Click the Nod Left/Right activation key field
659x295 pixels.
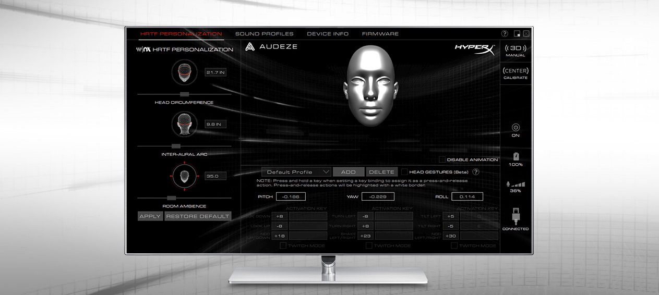[x=479, y=236]
